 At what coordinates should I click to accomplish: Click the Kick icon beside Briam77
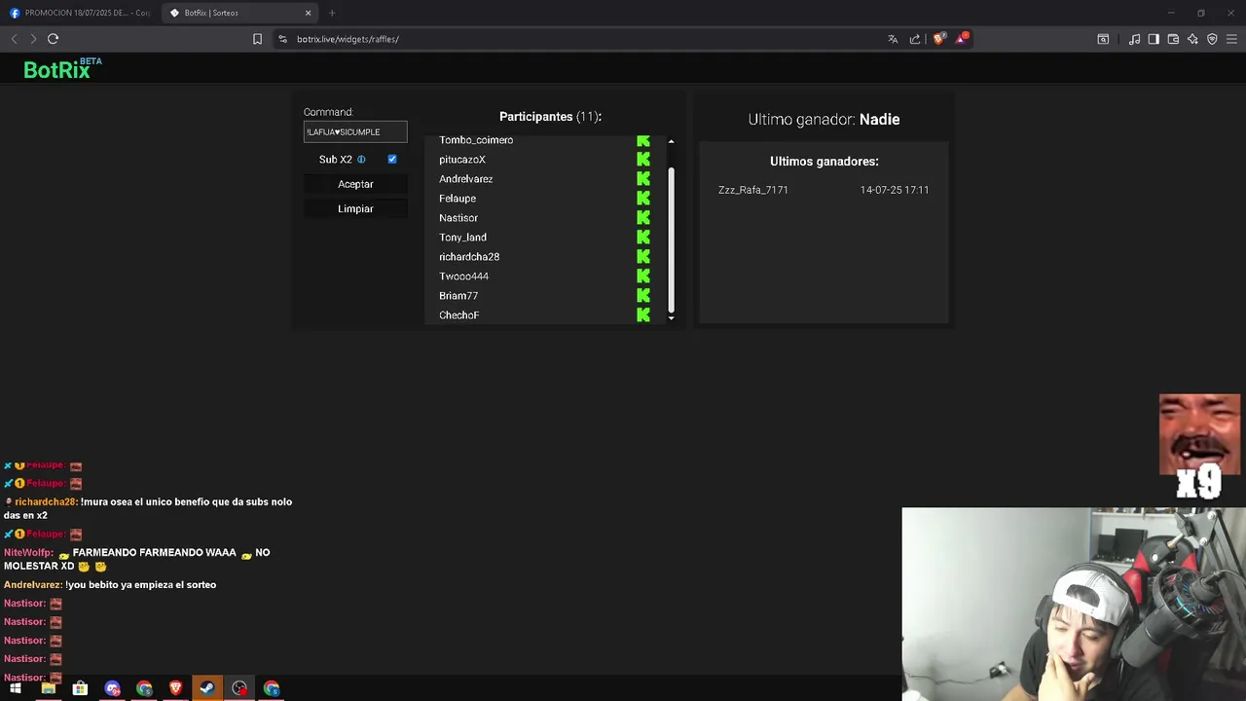pyautogui.click(x=643, y=296)
